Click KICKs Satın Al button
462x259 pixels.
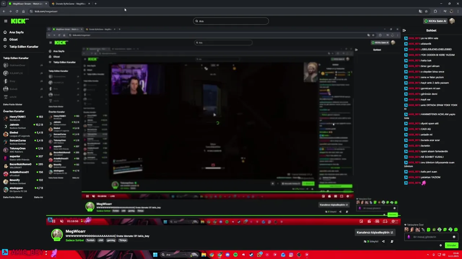click(x=435, y=21)
